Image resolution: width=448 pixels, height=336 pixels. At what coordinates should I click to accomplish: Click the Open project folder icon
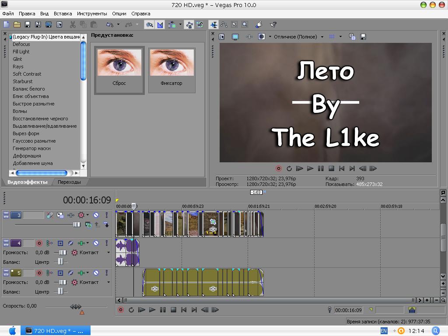point(17,24)
